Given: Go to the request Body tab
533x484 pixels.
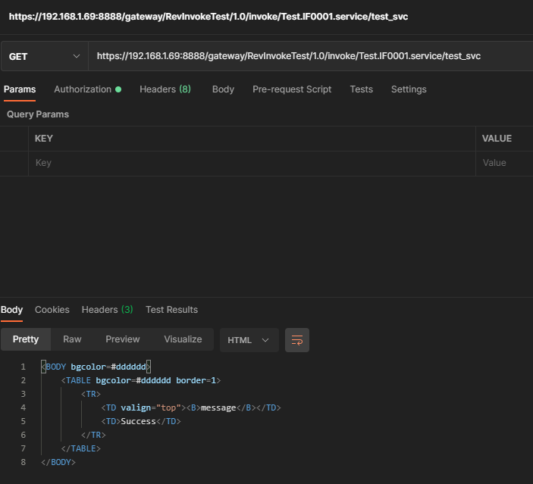Looking at the screenshot, I should [223, 89].
